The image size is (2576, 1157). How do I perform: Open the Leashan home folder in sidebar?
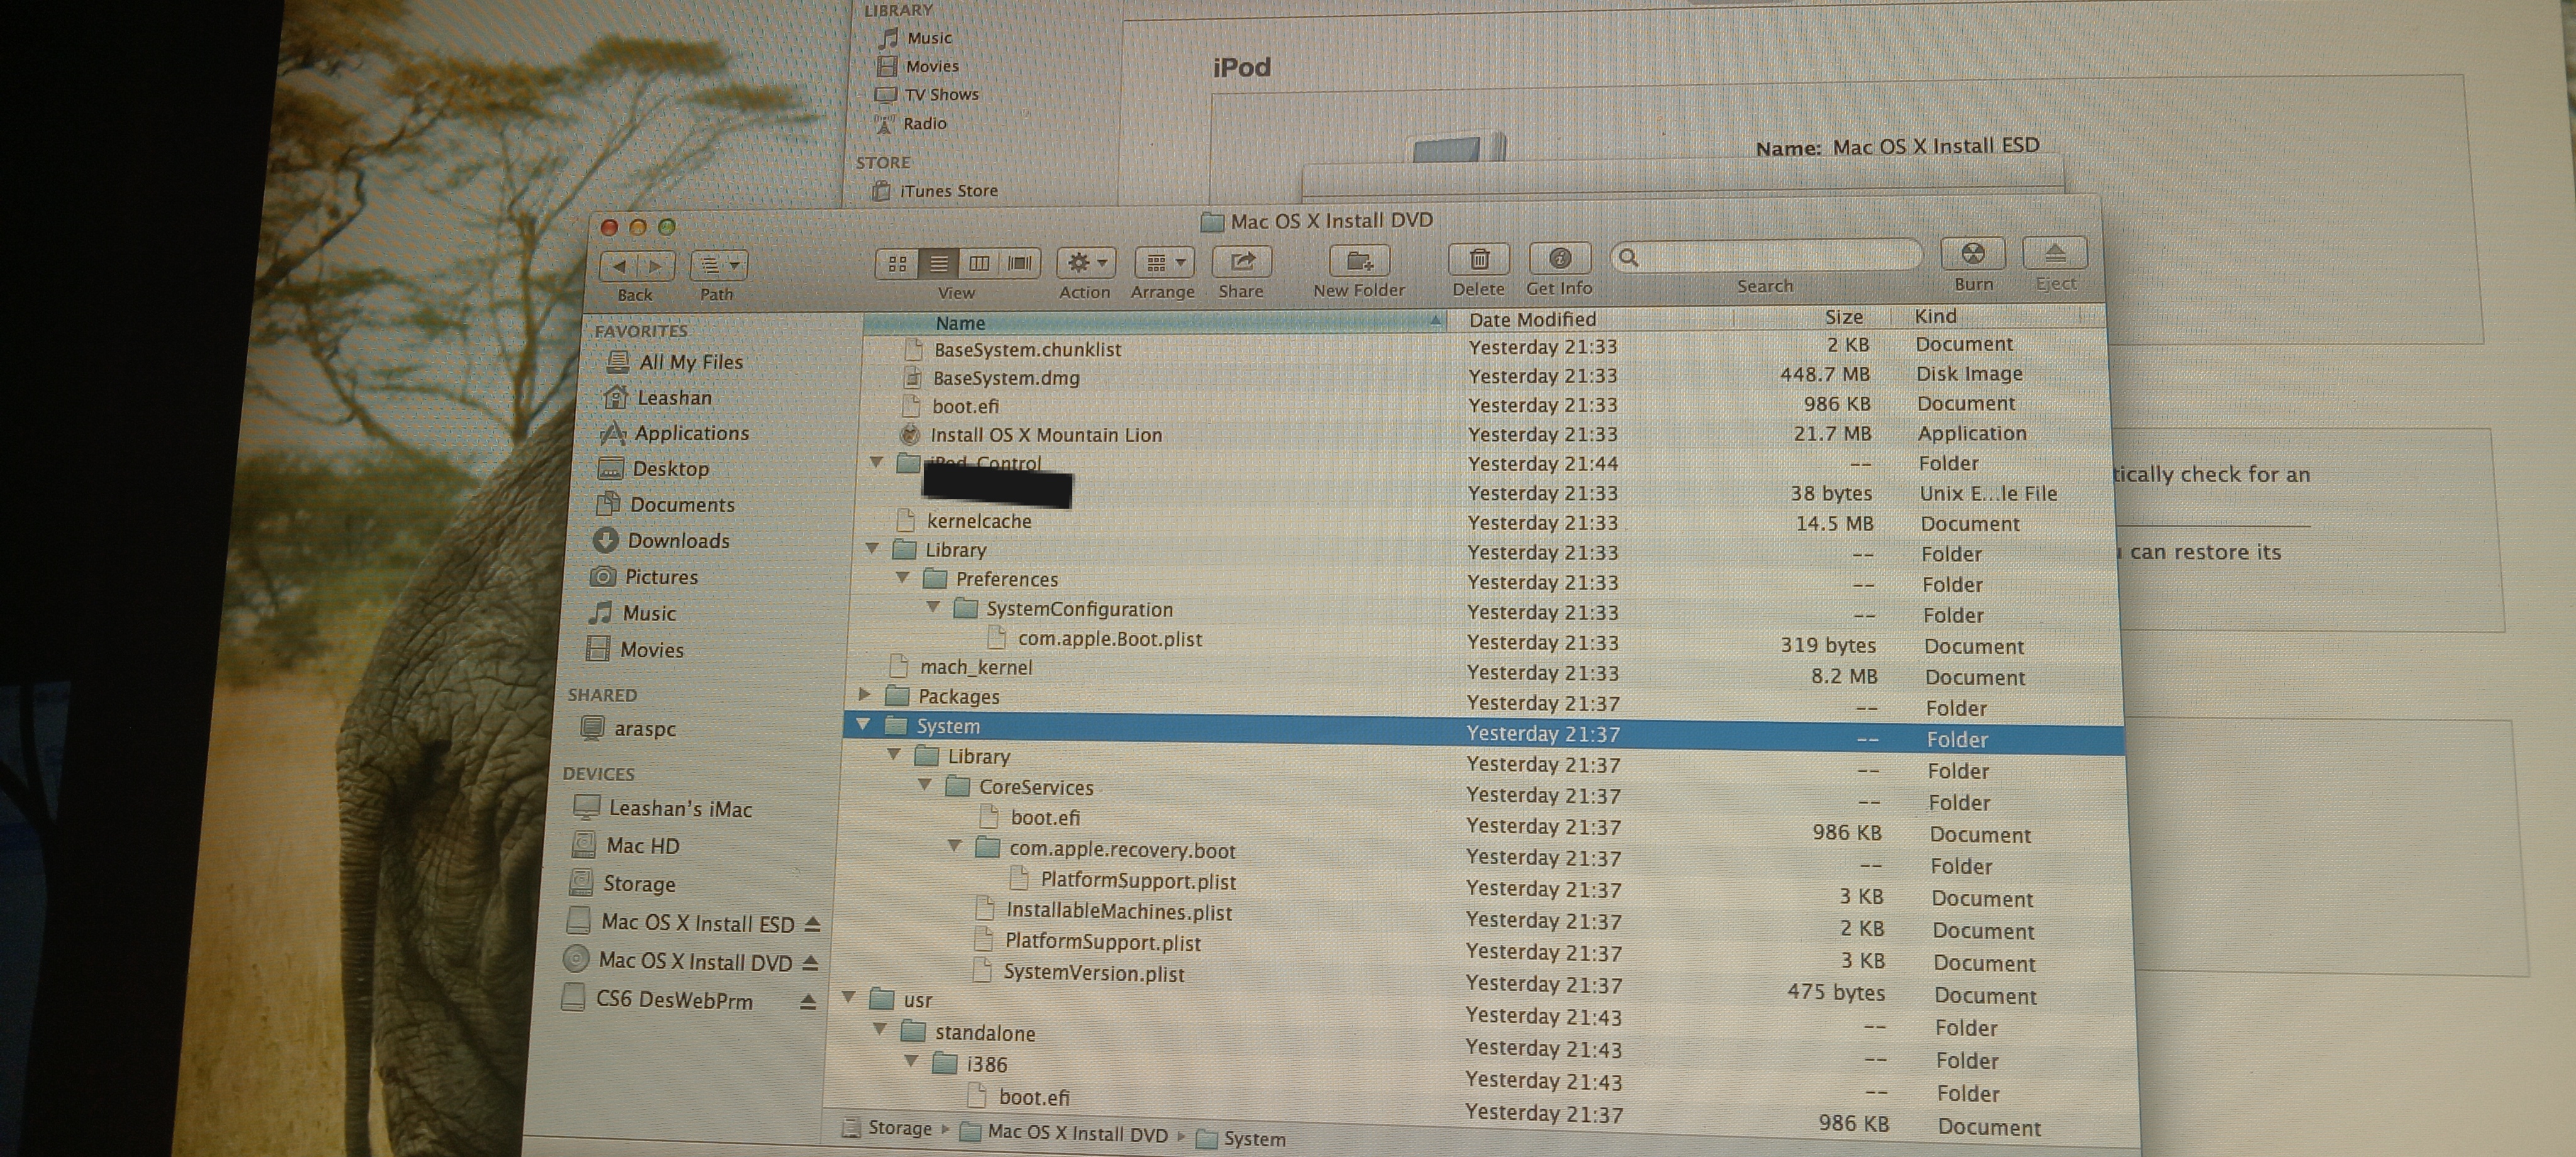pos(659,397)
